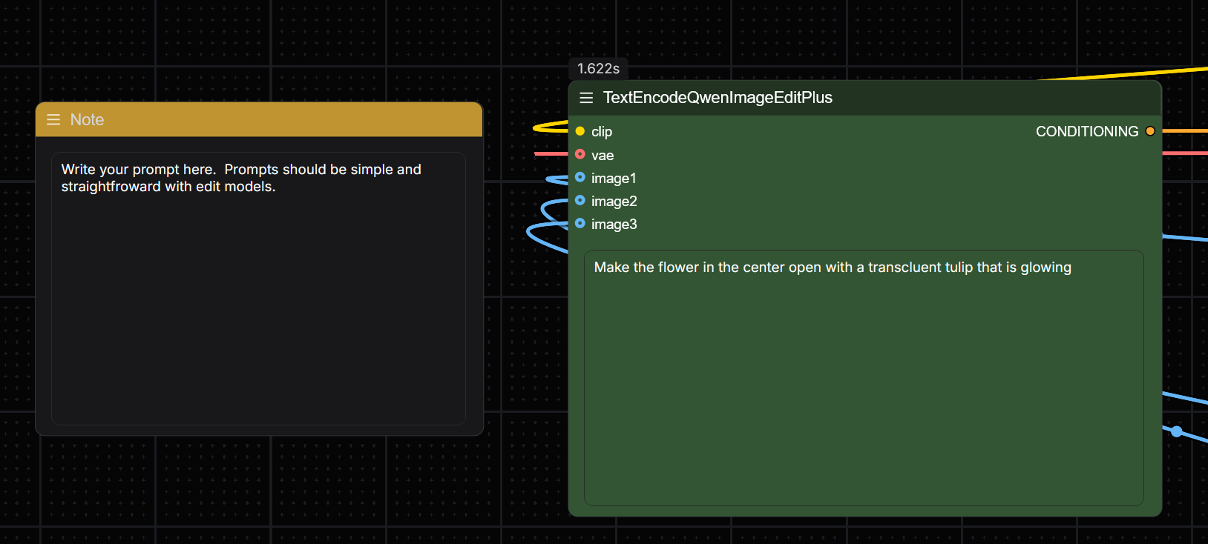The image size is (1208, 544).
Task: Click the yellow clip input socket
Action: click(580, 131)
